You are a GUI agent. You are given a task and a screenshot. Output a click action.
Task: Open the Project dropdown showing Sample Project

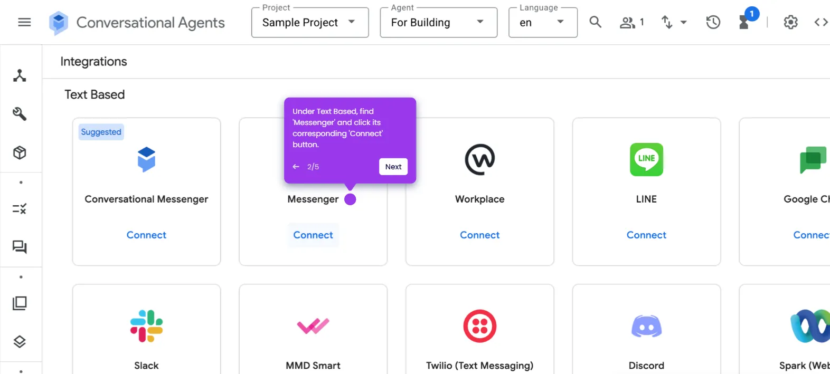(x=310, y=23)
